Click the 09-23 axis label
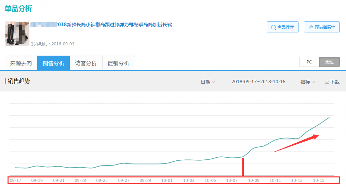 (80, 181)
